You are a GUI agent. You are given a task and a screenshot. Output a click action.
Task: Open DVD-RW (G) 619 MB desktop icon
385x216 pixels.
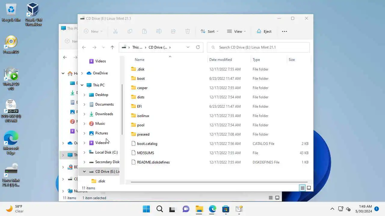pos(11,111)
